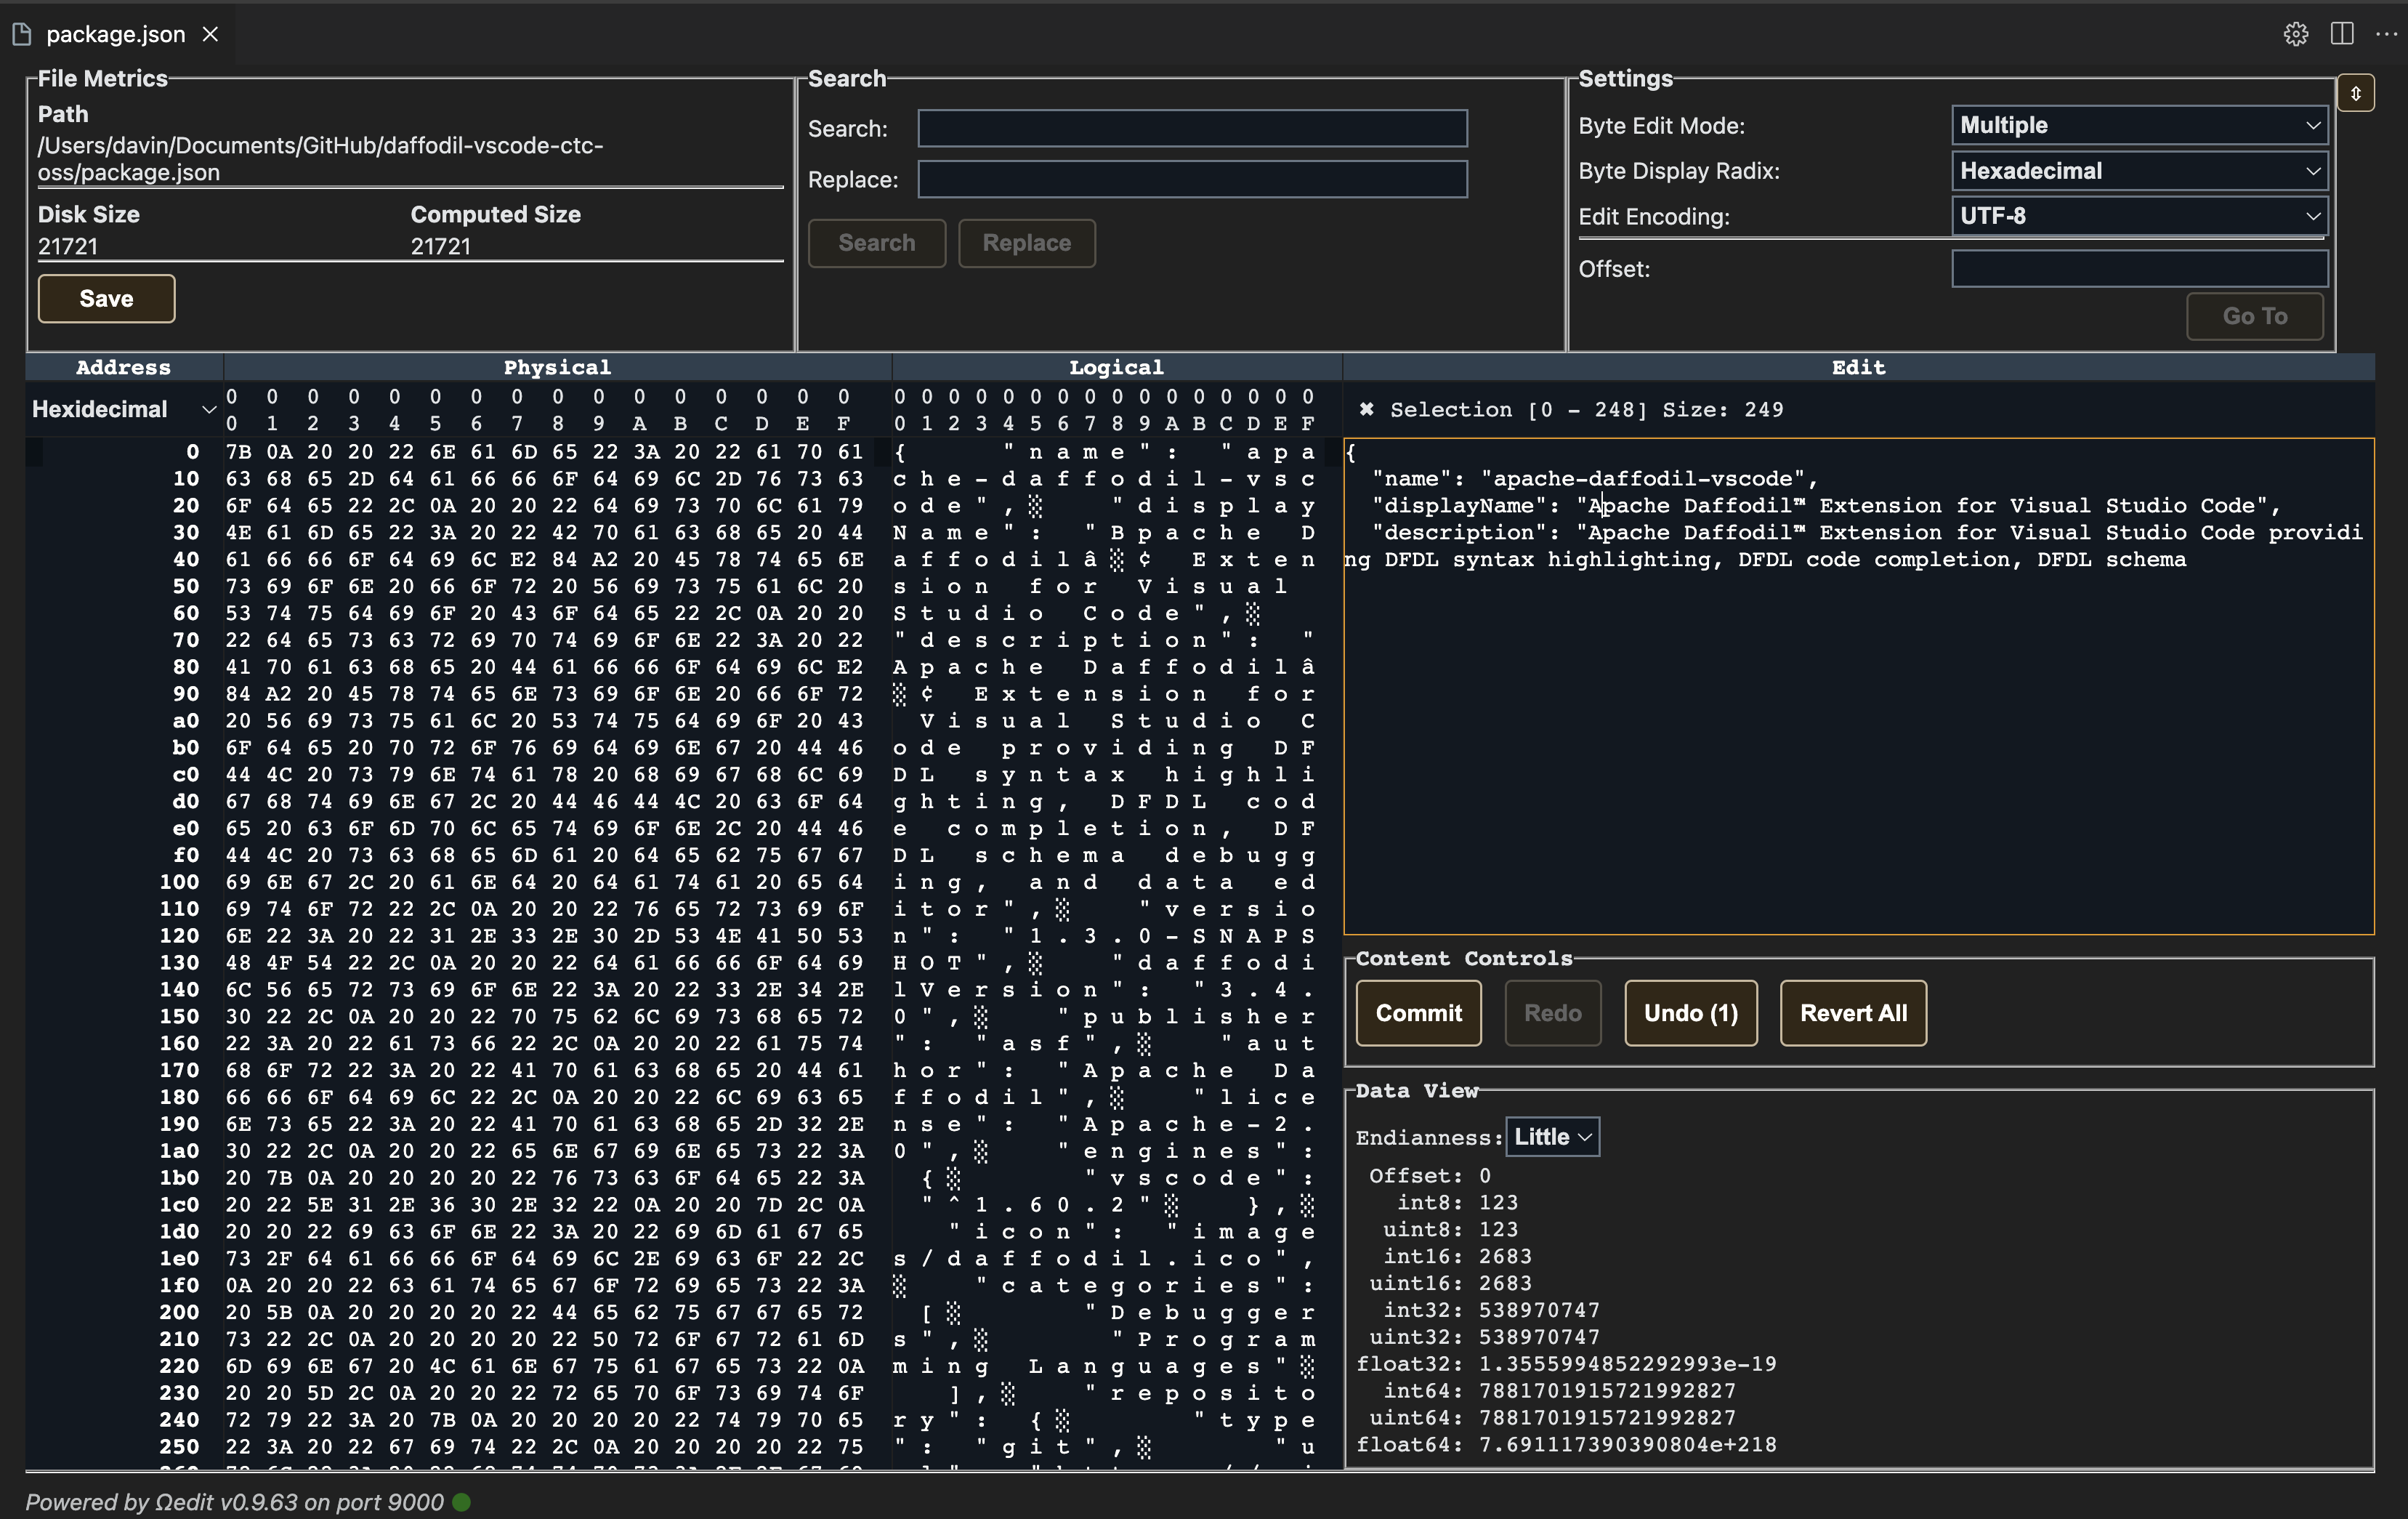Viewport: 2408px width, 1519px height.
Task: Commit the current edit
Action: [1418, 1013]
